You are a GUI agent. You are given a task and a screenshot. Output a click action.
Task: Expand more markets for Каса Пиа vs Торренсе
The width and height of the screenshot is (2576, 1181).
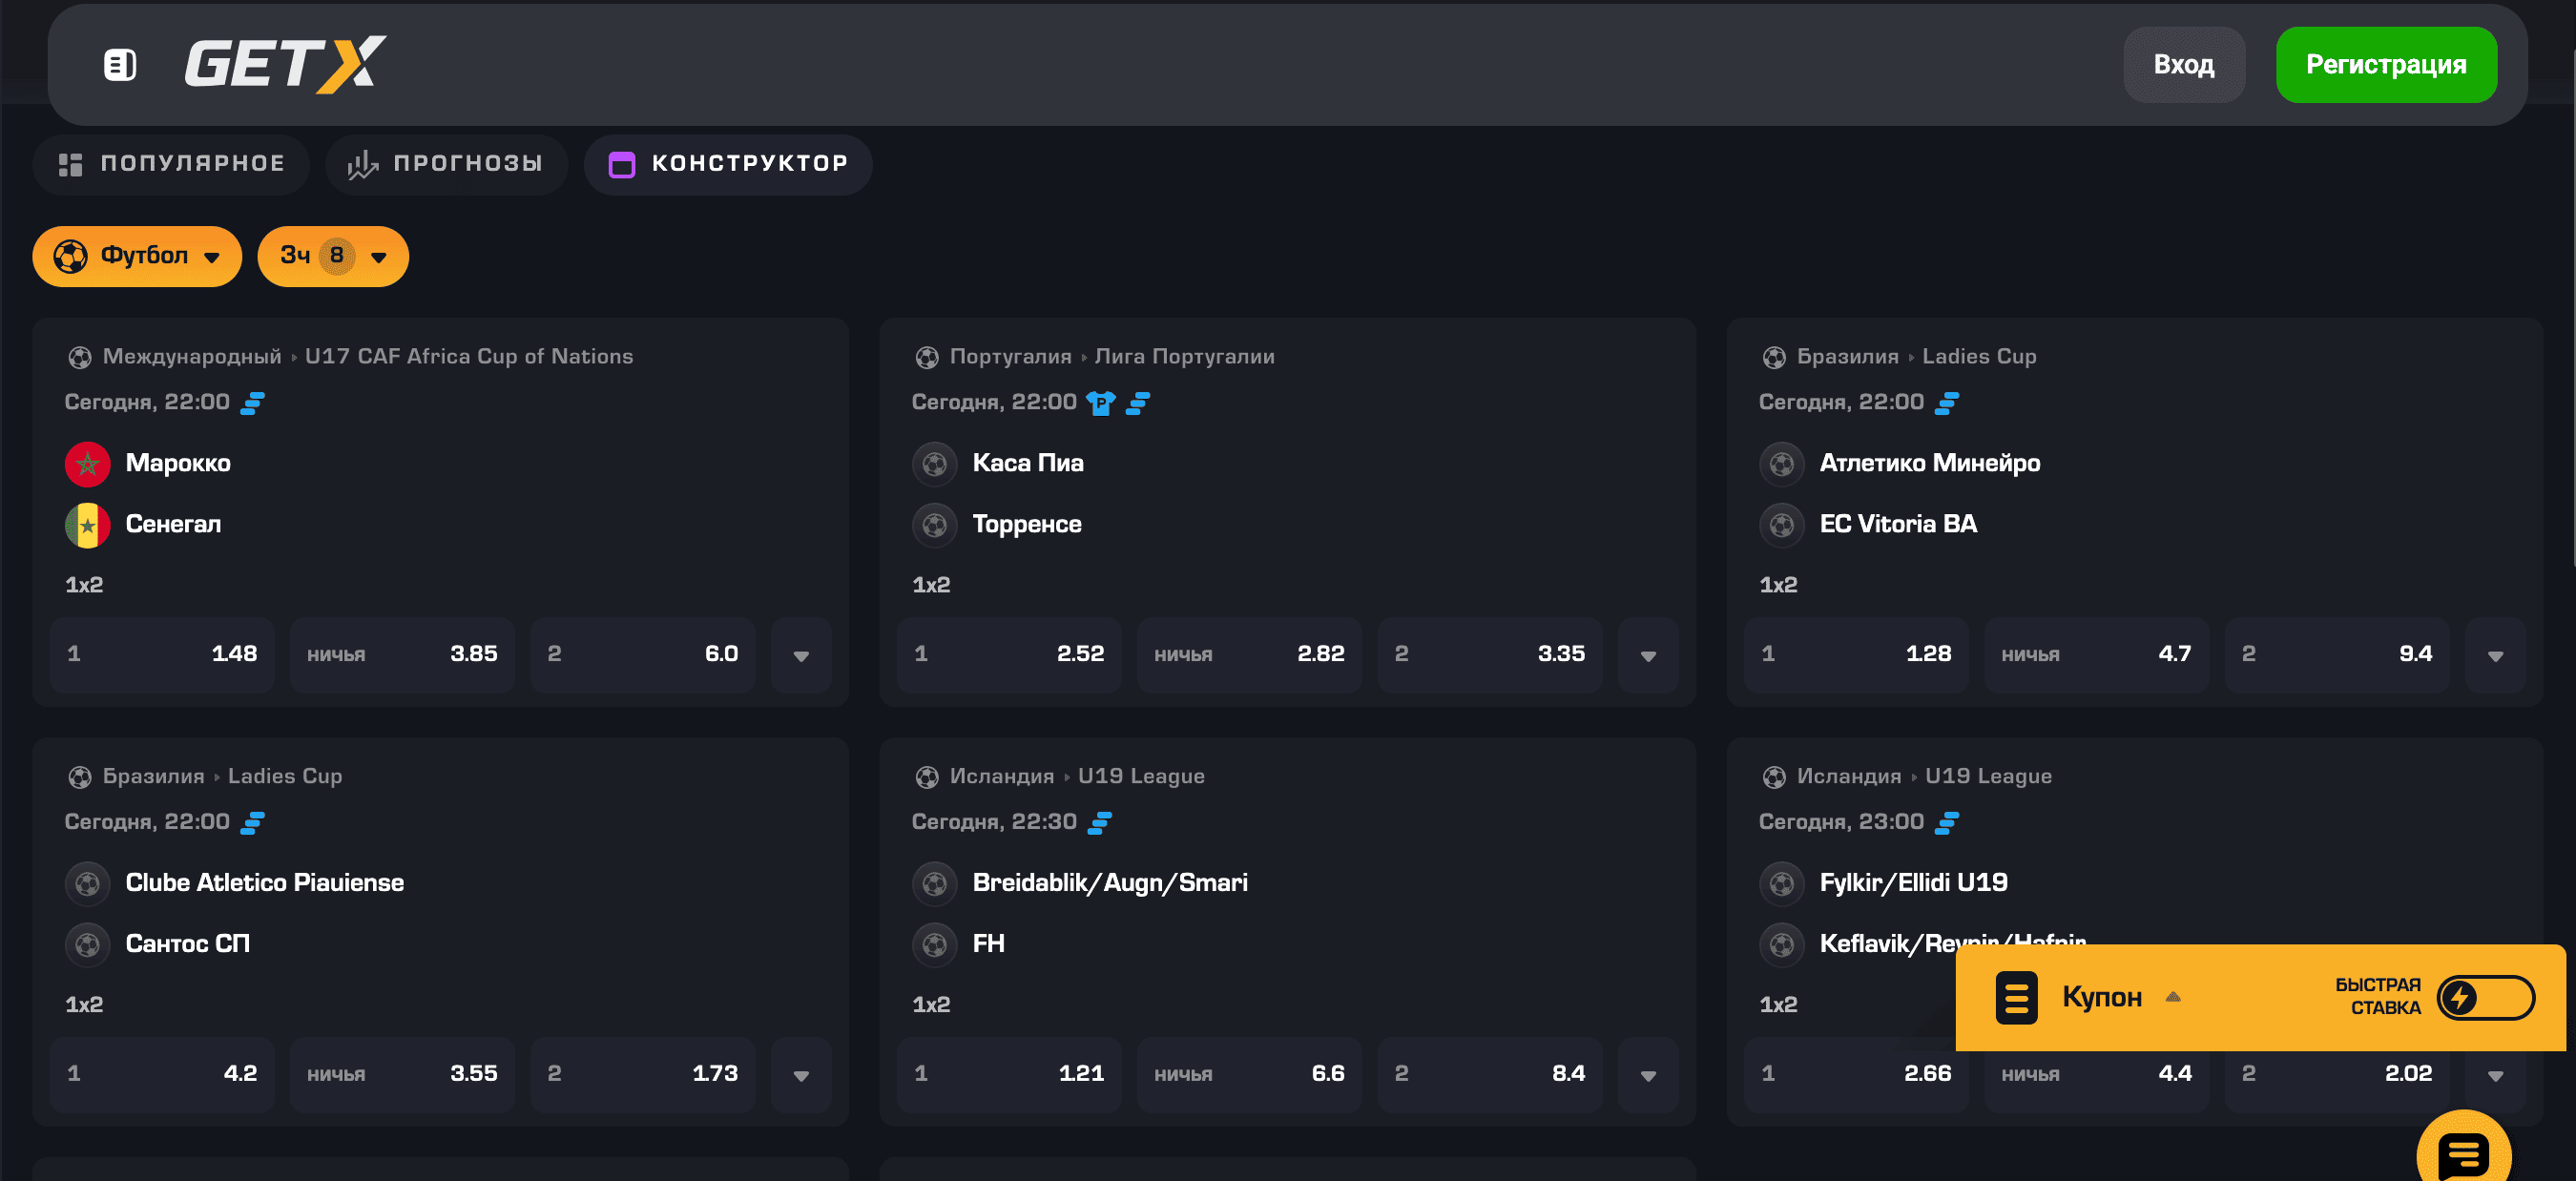[1648, 655]
